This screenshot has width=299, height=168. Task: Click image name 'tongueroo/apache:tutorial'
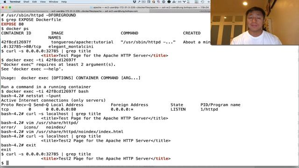[x=82, y=42]
